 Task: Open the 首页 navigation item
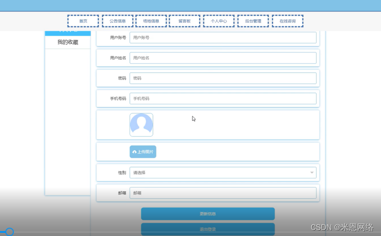[x=83, y=21]
